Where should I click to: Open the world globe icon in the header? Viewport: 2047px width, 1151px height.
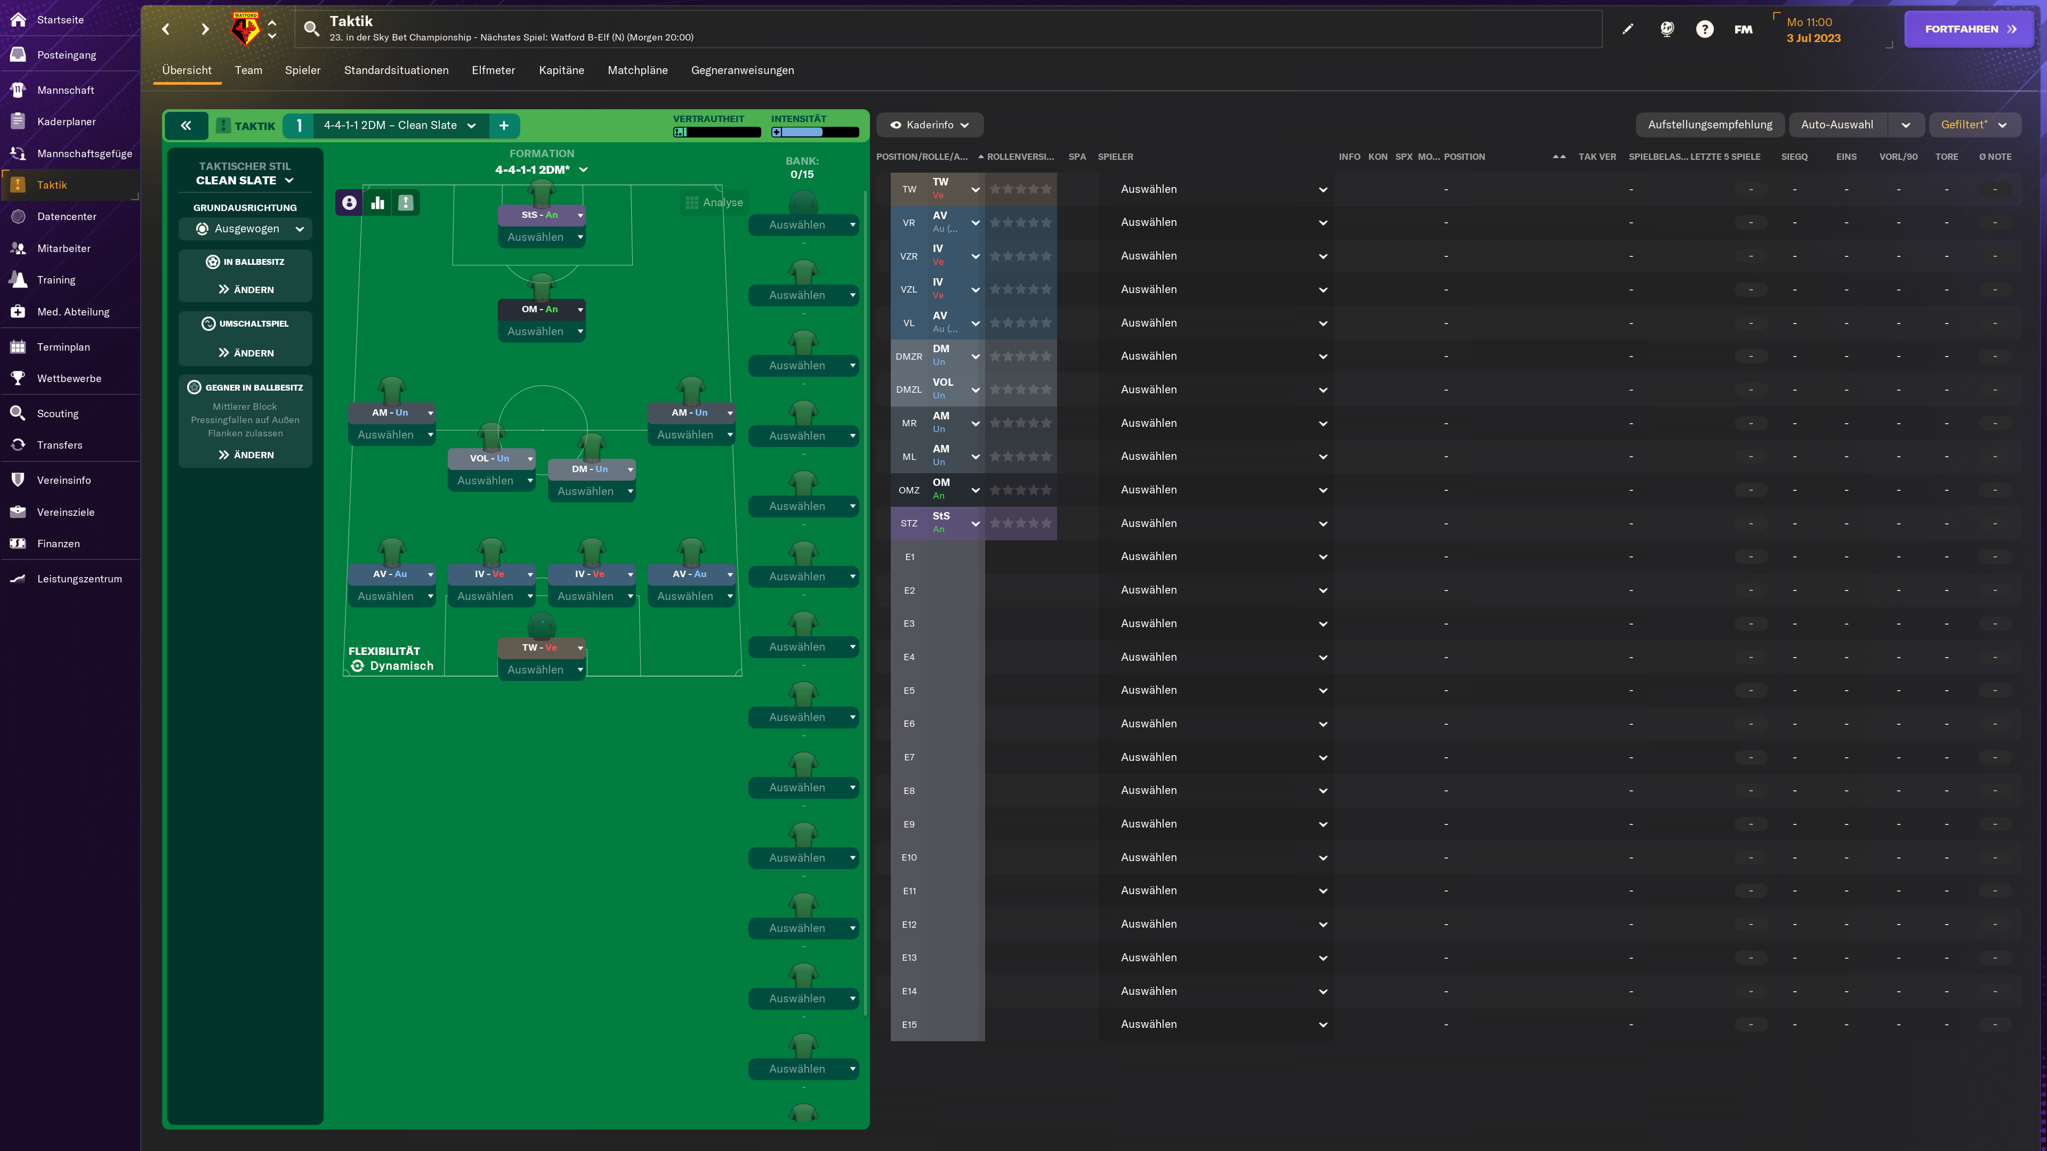point(1666,29)
